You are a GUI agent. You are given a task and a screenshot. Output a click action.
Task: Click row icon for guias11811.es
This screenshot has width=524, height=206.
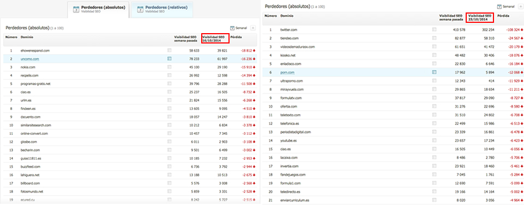(170, 158)
